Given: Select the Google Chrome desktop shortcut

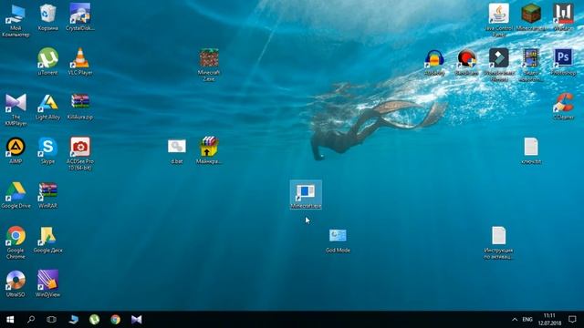Looking at the screenshot, I should click(x=16, y=242).
